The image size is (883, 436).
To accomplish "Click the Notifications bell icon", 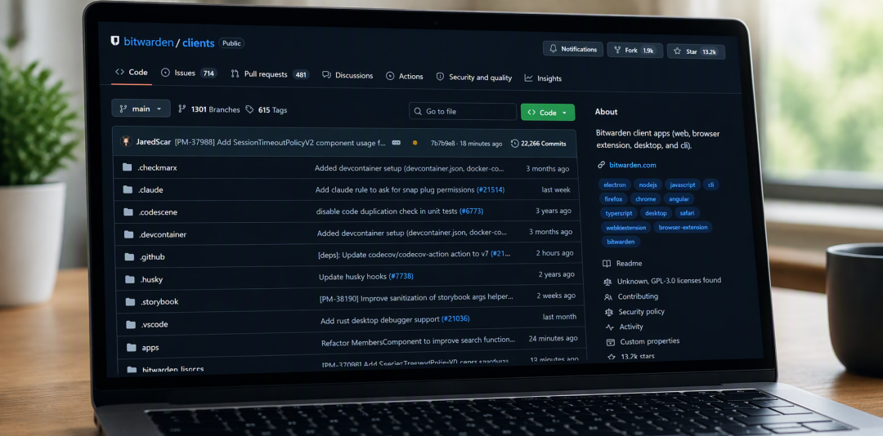I will point(553,49).
